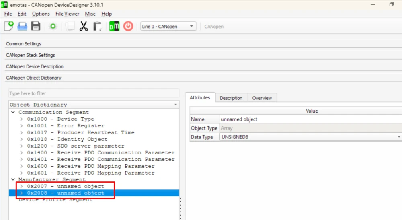Image resolution: width=402 pixels, height=220 pixels.
Task: Select Communication Segment tree label
Action: coord(53,112)
